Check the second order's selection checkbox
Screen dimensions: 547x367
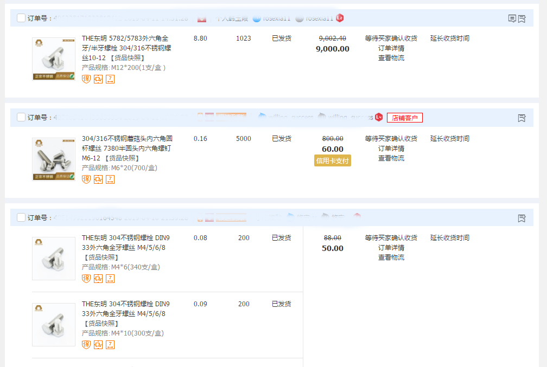point(21,117)
